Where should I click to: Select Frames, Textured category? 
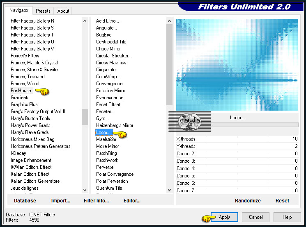28,77
